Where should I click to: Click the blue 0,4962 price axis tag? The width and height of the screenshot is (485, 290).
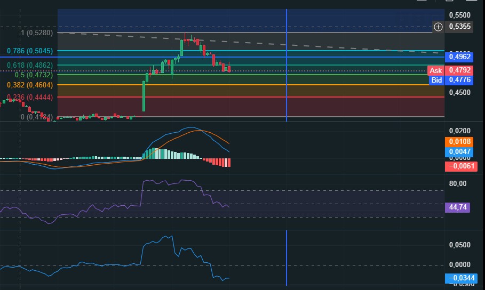459,57
